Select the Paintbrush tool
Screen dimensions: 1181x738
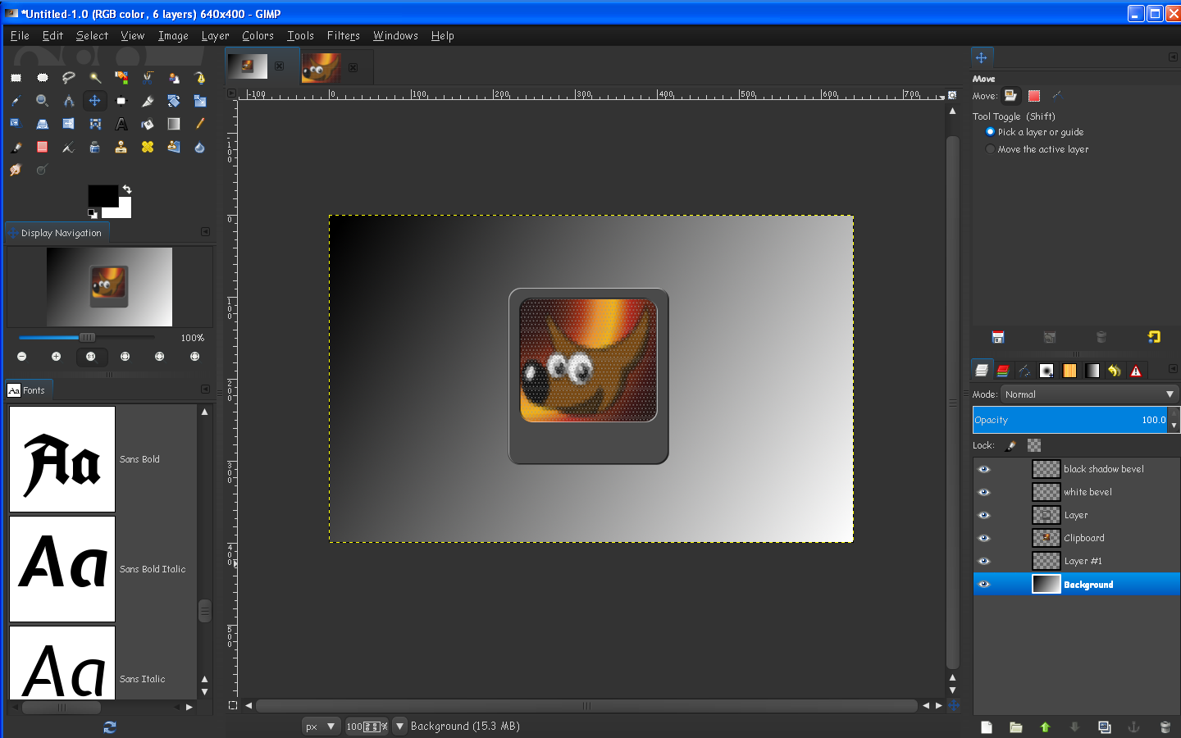[16, 148]
